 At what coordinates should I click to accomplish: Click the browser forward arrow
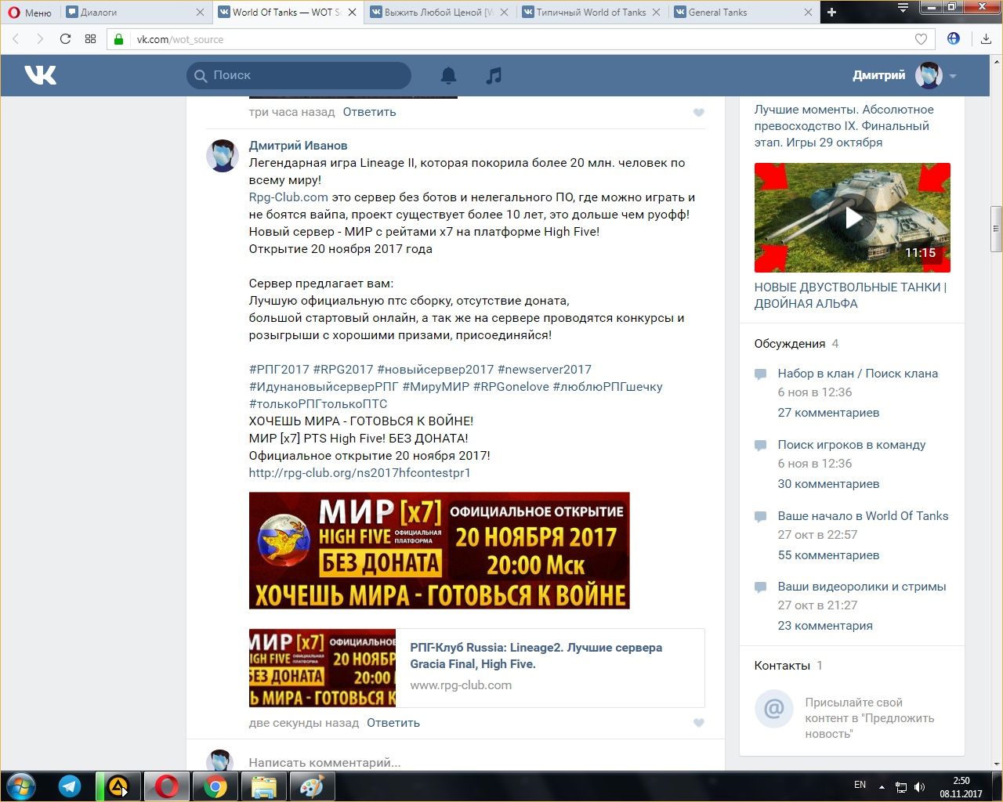(40, 39)
